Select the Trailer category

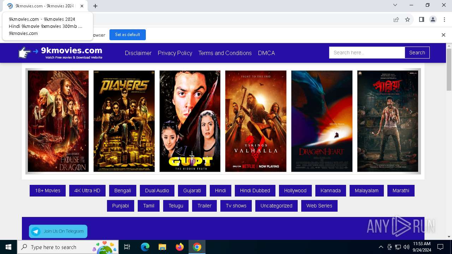point(204,206)
